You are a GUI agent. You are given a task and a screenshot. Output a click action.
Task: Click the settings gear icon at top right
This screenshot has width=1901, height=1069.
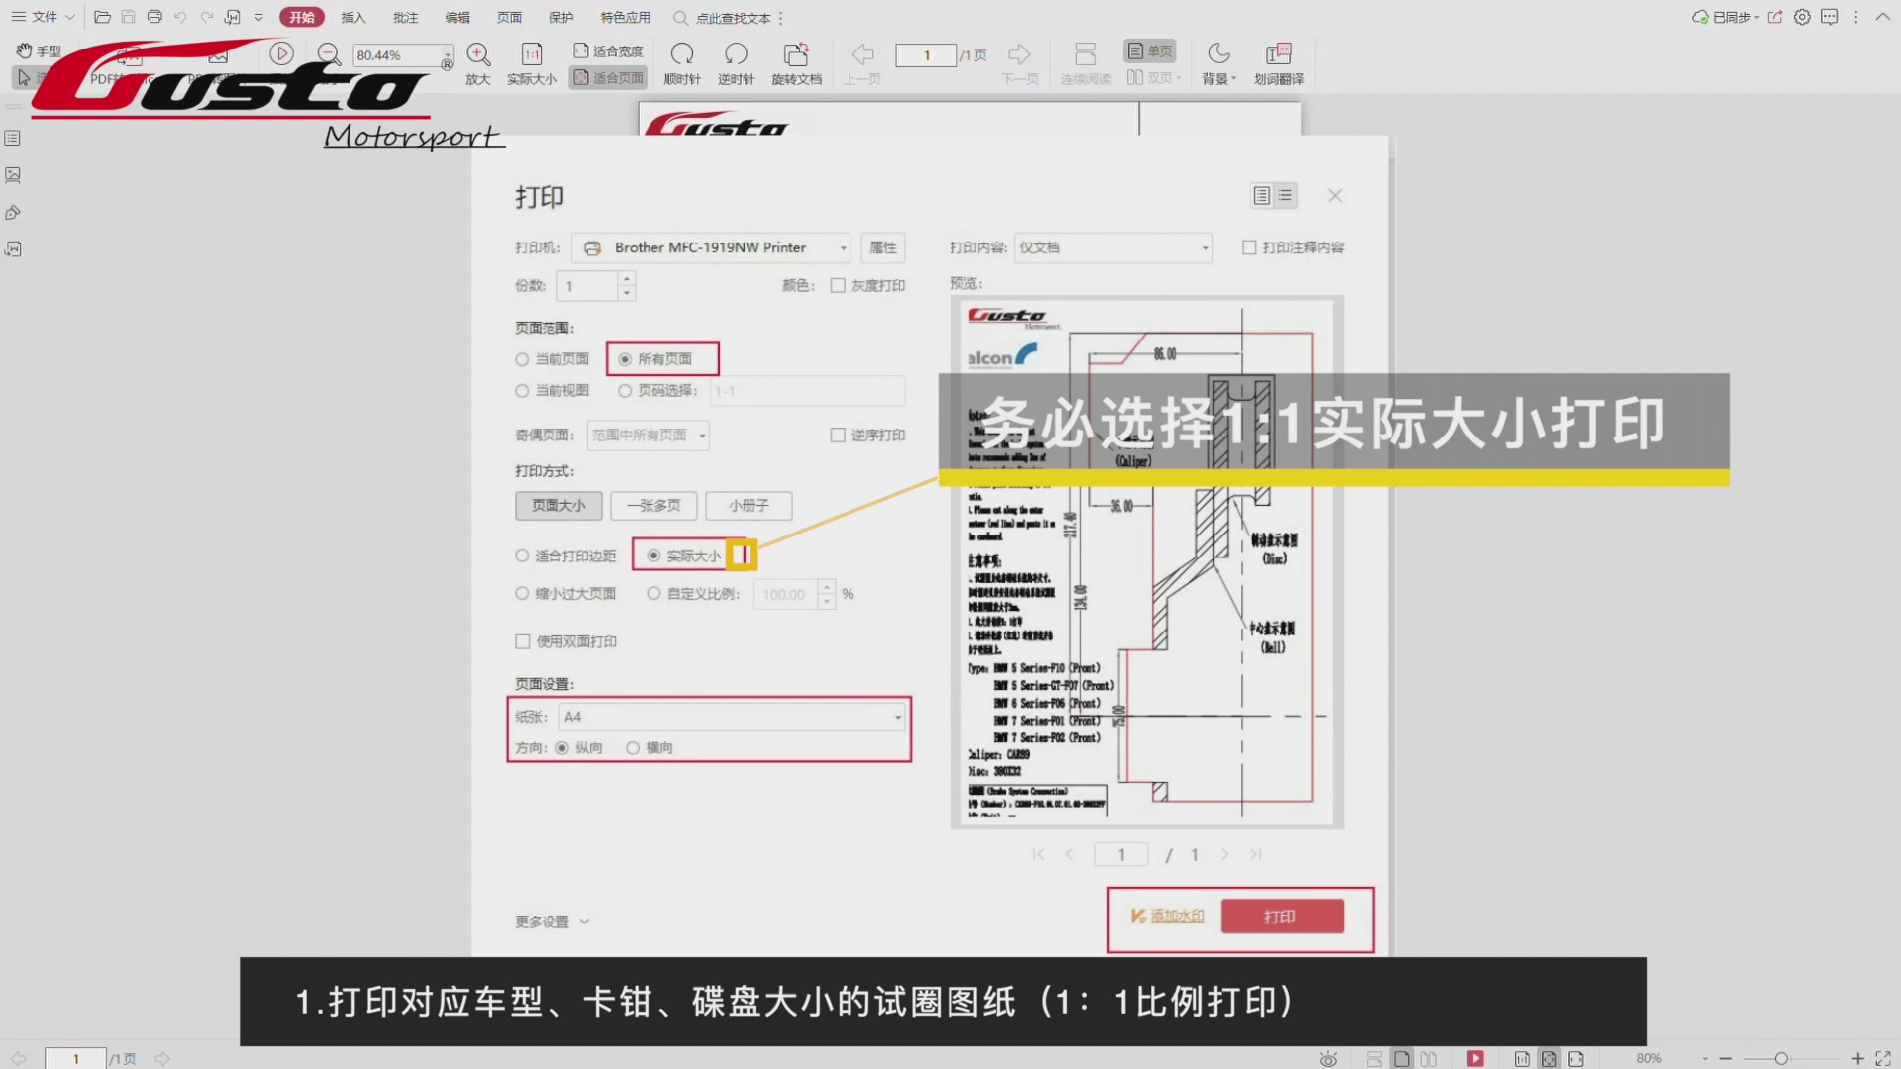point(1802,17)
